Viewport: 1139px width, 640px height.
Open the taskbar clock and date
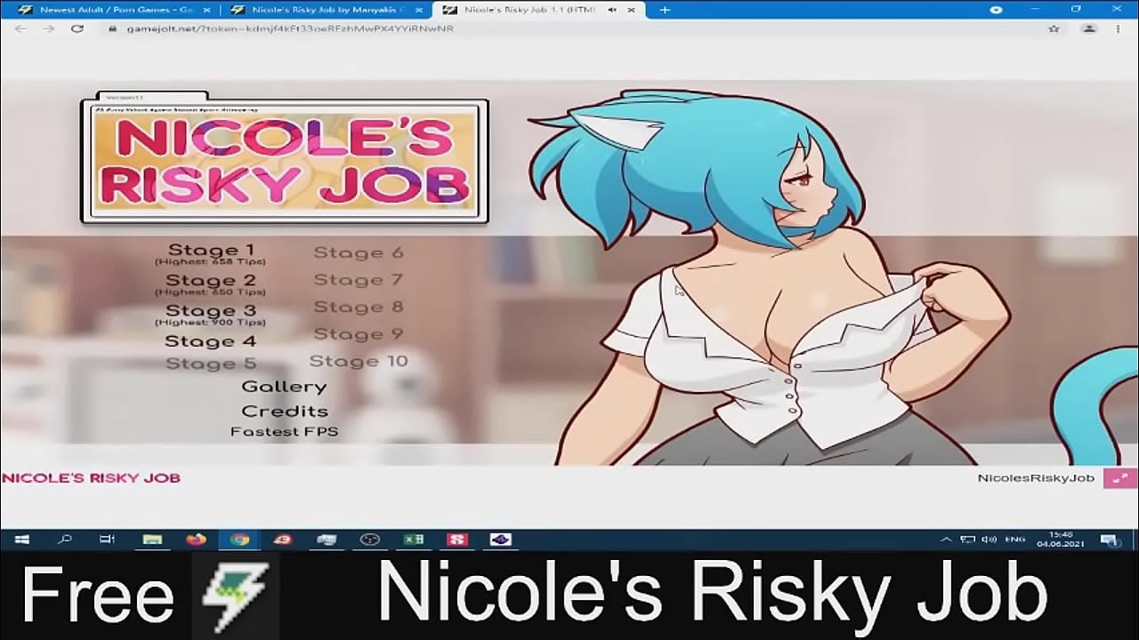[1059, 540]
